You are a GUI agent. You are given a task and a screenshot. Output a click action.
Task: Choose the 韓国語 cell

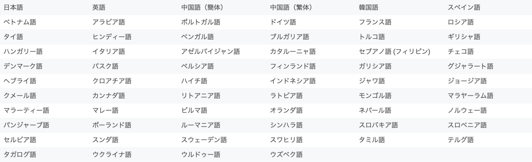click(x=369, y=8)
